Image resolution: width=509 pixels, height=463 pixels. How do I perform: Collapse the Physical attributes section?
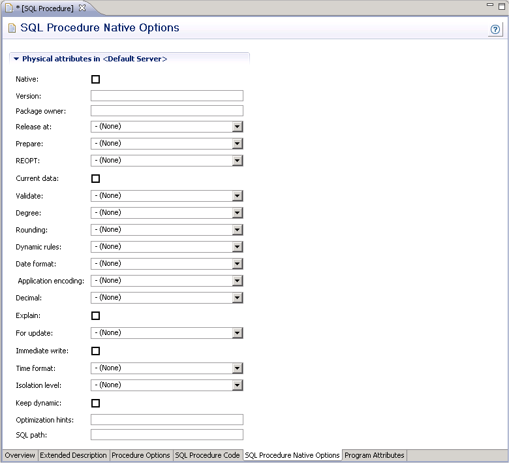point(16,59)
